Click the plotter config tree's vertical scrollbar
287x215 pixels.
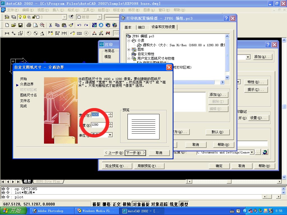click(227, 57)
